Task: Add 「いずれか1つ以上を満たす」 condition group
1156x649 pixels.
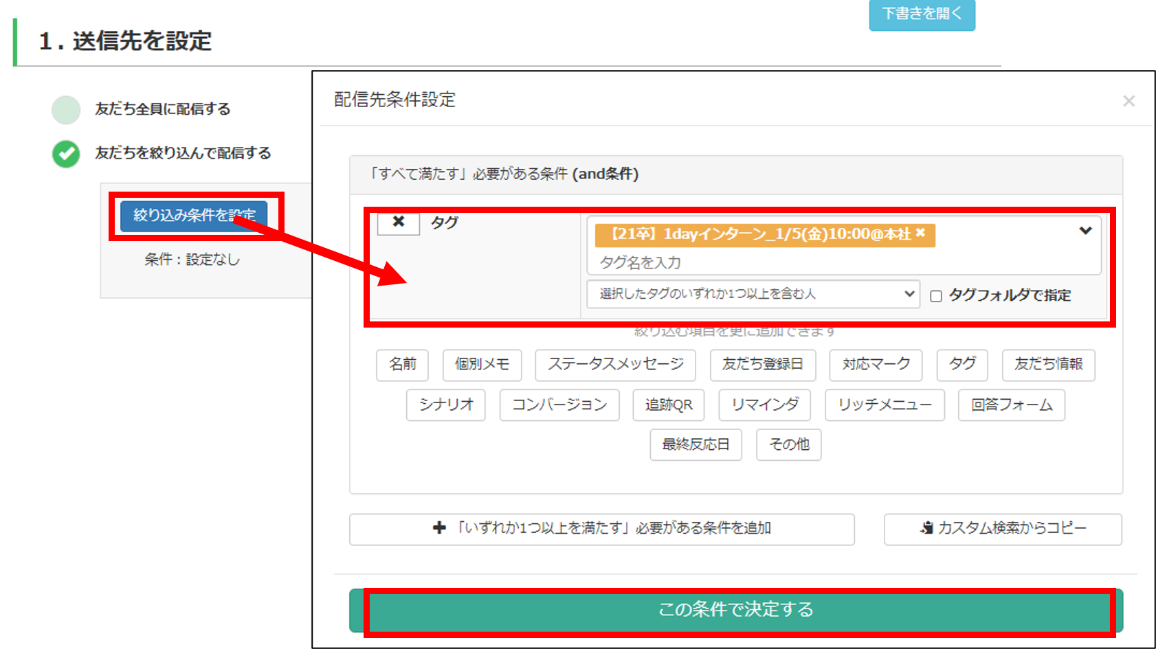Action: coord(602,529)
